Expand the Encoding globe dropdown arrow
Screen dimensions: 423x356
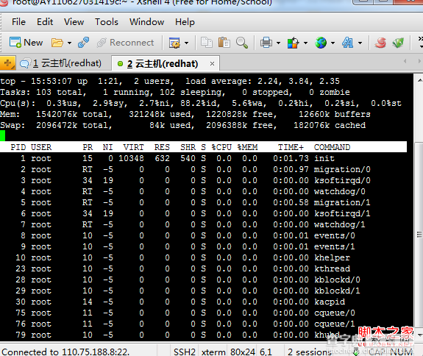(333, 43)
